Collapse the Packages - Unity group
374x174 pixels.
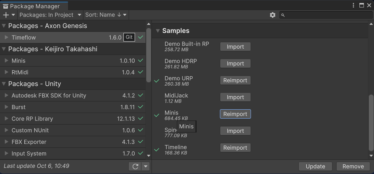coord(4,84)
